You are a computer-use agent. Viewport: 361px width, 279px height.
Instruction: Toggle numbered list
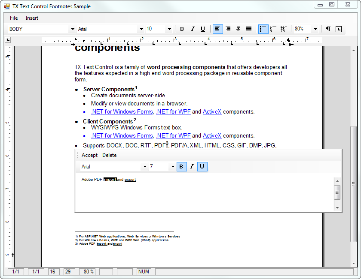(x=273, y=29)
